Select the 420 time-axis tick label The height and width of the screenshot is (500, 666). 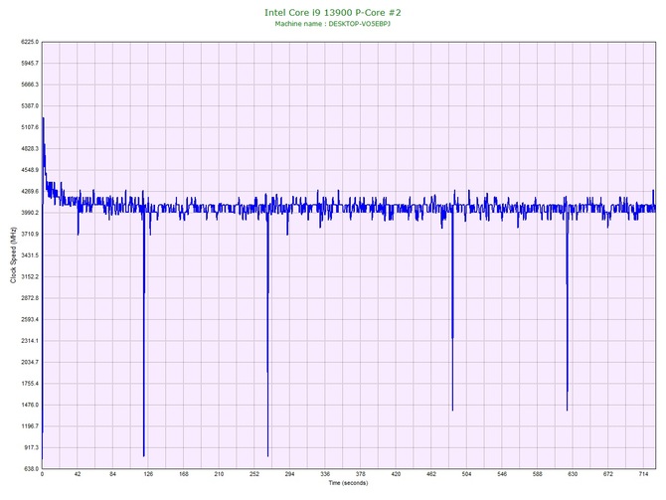396,474
